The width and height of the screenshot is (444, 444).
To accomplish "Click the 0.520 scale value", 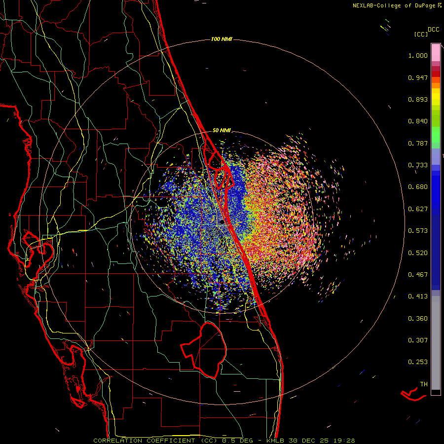I will pyautogui.click(x=418, y=253).
